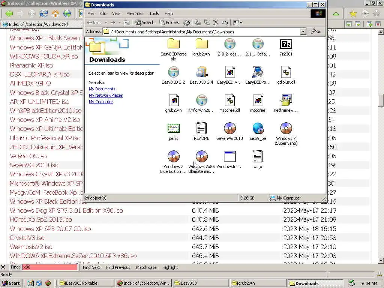Image resolution: width=384 pixels, height=288 pixels.
Task: Open the grub2win folder in Downloads
Action: (201, 44)
